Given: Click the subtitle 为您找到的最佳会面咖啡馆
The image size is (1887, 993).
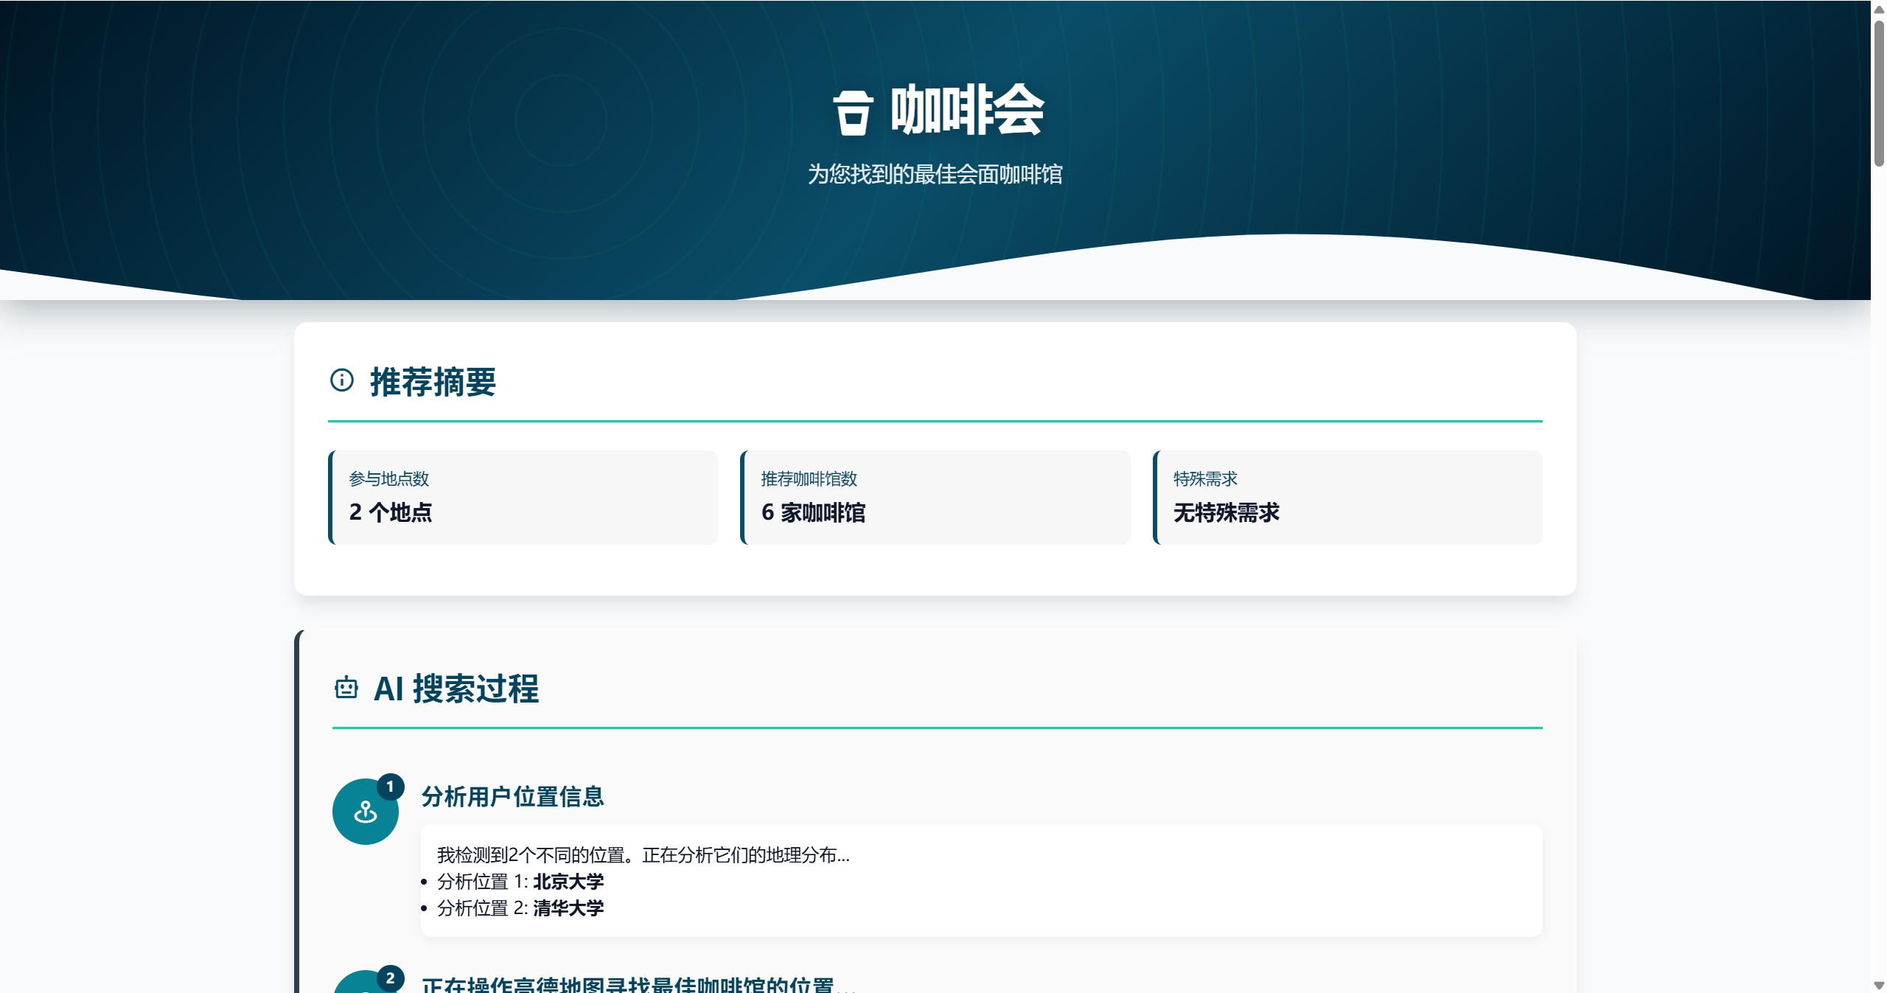Looking at the screenshot, I should [x=935, y=175].
